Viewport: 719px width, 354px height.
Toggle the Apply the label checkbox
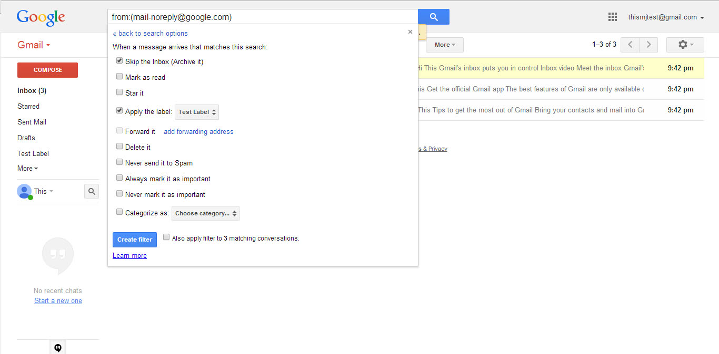tap(119, 111)
